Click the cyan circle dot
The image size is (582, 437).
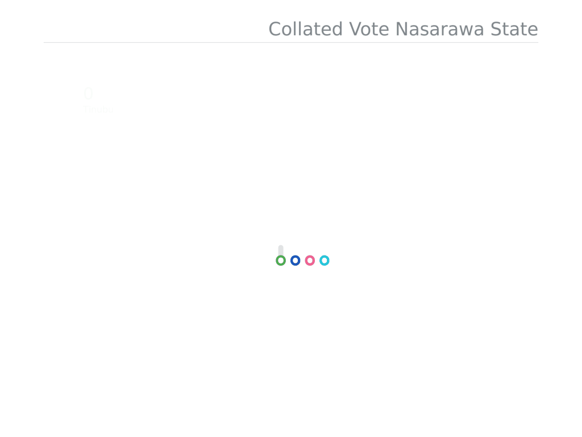(325, 261)
